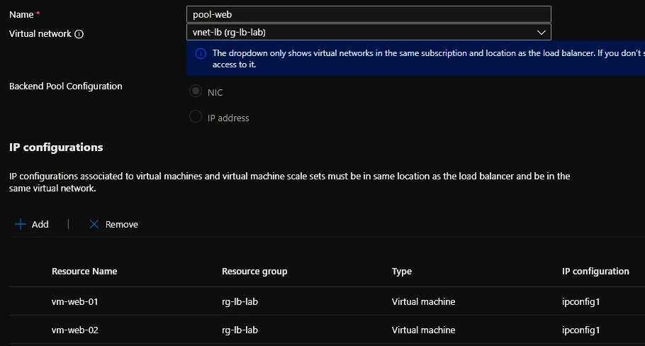
Task: Click Virtual machine type for vm-web-01
Action: 423,301
